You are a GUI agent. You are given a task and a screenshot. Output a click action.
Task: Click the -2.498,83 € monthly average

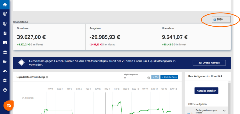tap(96, 45)
